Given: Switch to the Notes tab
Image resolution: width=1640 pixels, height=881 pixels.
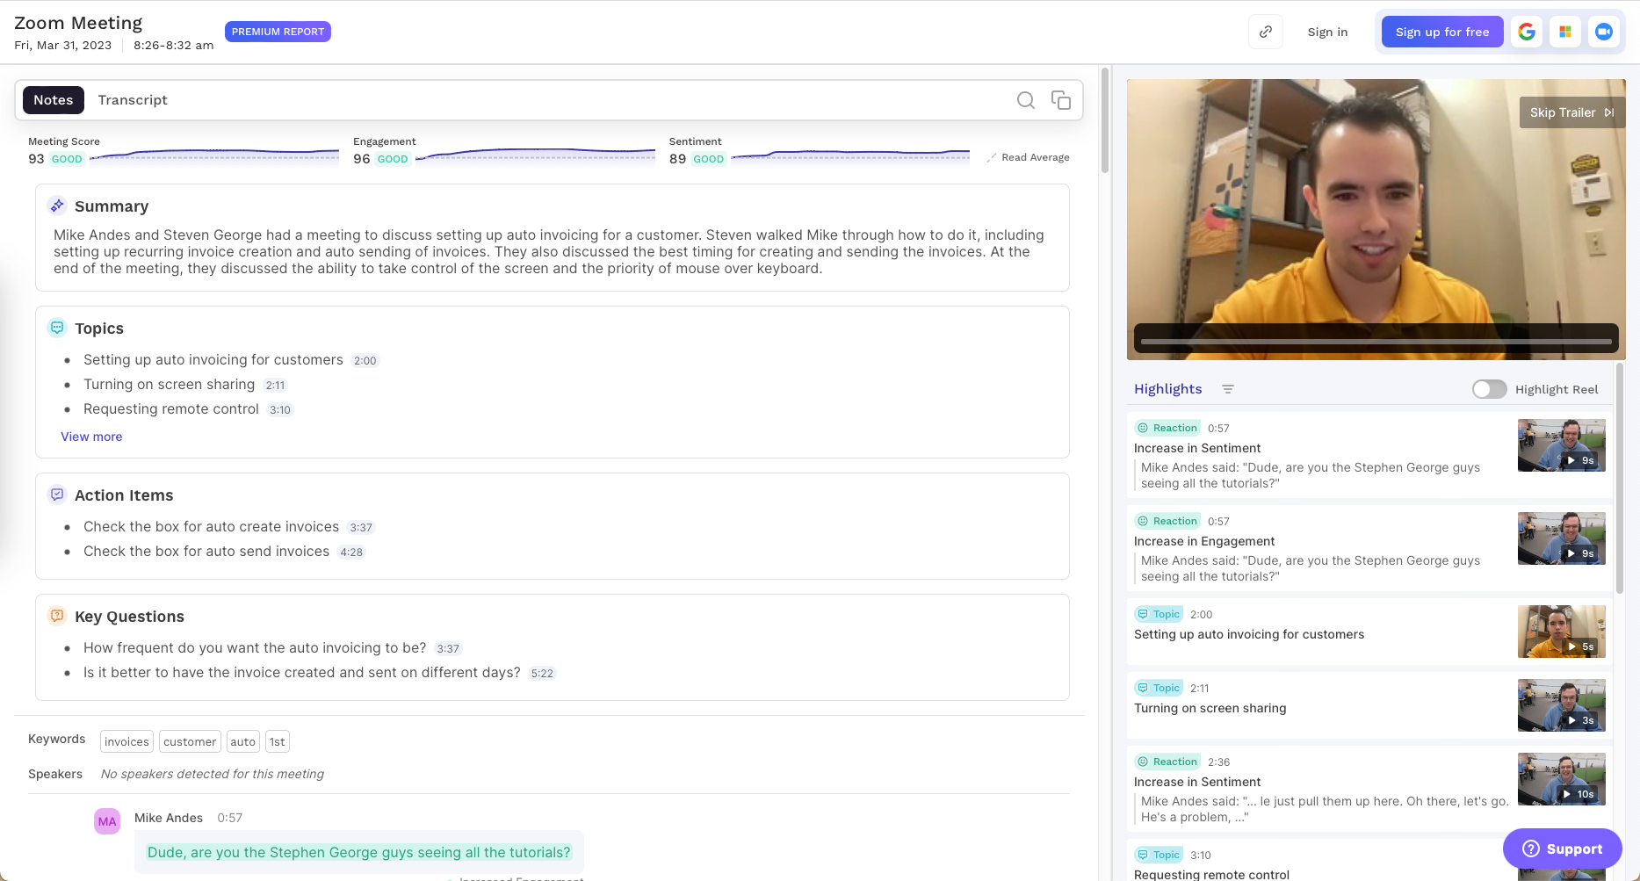Looking at the screenshot, I should (x=54, y=100).
